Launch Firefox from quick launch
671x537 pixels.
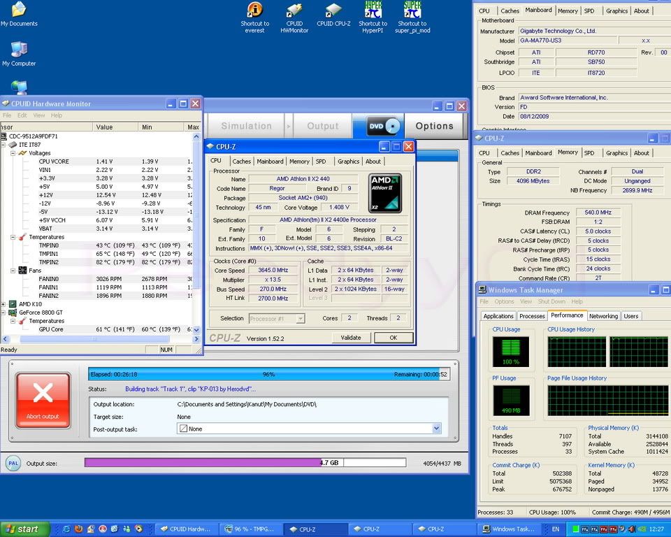[78, 529]
